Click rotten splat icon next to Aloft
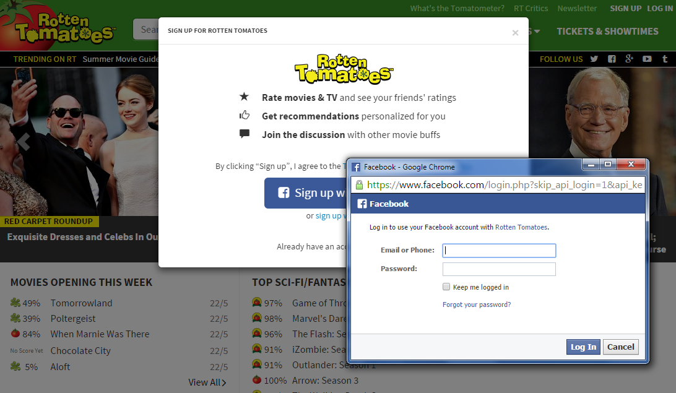This screenshot has width=676, height=393. (15, 366)
